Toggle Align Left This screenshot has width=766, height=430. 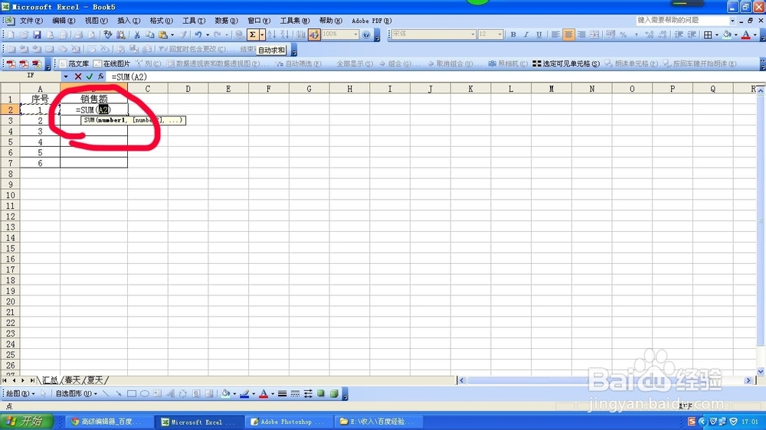[x=555, y=34]
